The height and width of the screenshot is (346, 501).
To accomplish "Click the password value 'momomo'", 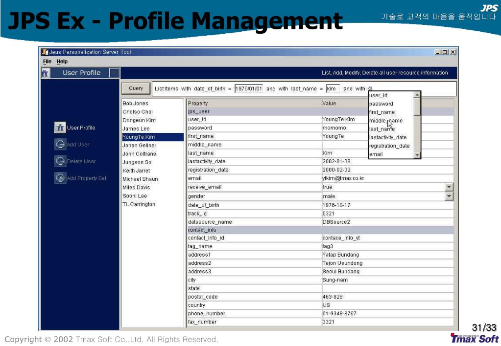I will pos(334,128).
